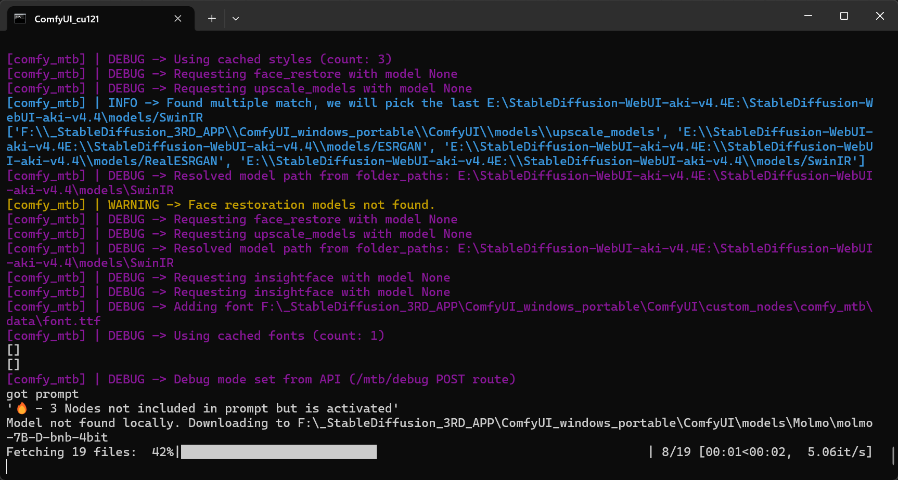
Task: Maximize the terminal window
Action: coord(844,16)
